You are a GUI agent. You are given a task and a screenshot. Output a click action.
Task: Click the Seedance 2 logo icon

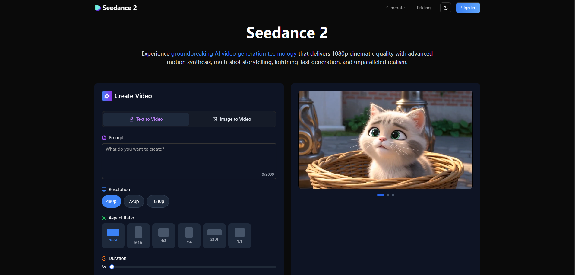[x=98, y=8]
